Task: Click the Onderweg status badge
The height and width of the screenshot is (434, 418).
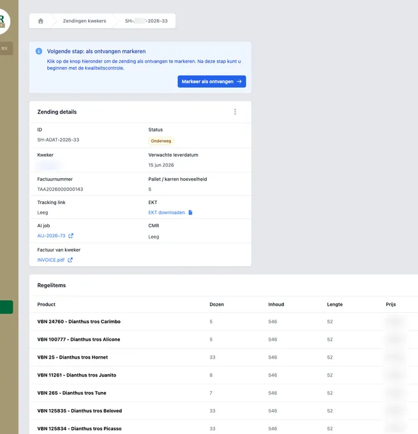Action: [161, 141]
